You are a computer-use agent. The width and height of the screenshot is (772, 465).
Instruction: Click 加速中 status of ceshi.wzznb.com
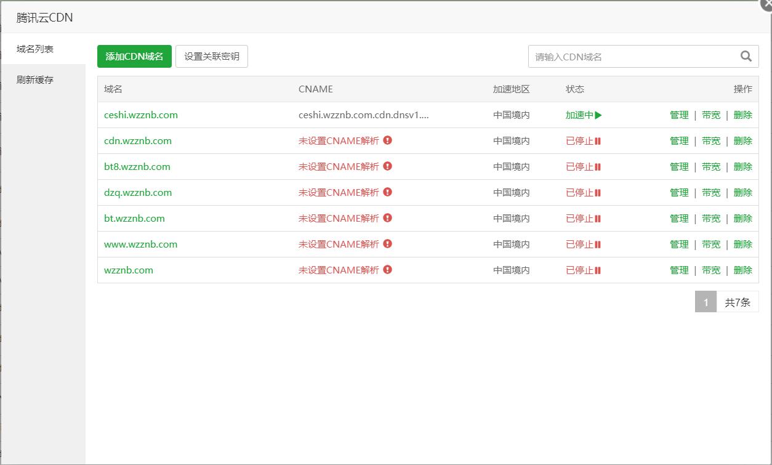(579, 115)
